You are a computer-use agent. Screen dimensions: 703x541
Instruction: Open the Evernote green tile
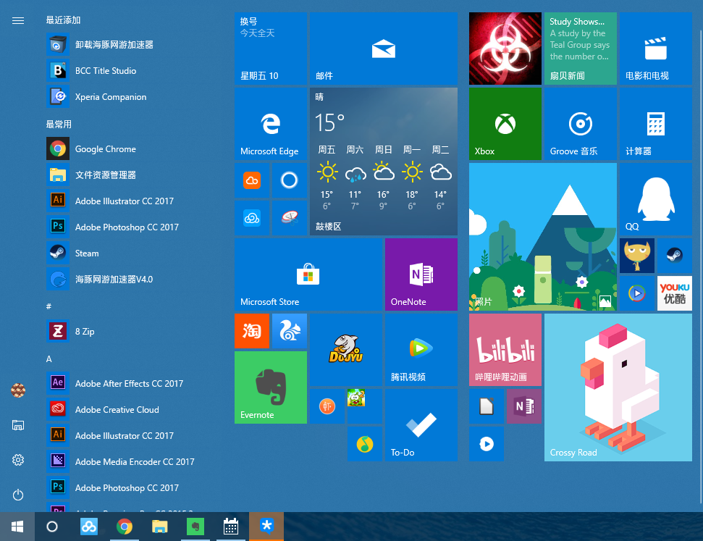[270, 387]
